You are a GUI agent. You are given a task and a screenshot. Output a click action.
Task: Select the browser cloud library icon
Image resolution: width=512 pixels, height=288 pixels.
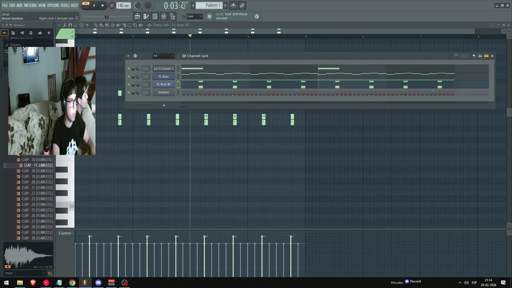40,33
